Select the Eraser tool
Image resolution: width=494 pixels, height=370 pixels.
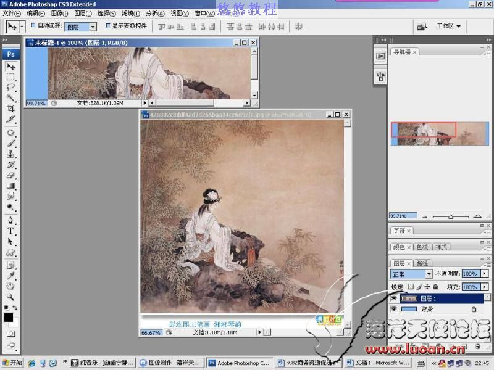(x=10, y=175)
